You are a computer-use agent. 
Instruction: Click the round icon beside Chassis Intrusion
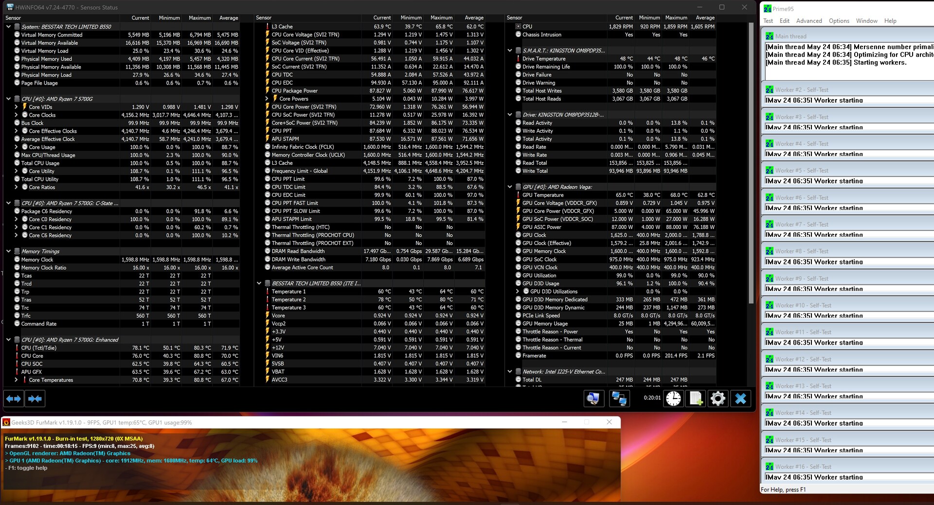tap(518, 35)
